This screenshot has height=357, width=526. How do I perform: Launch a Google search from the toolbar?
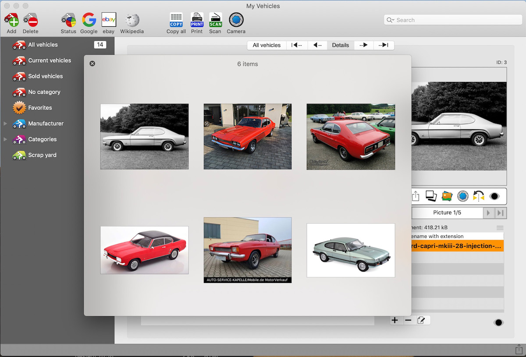pyautogui.click(x=89, y=20)
